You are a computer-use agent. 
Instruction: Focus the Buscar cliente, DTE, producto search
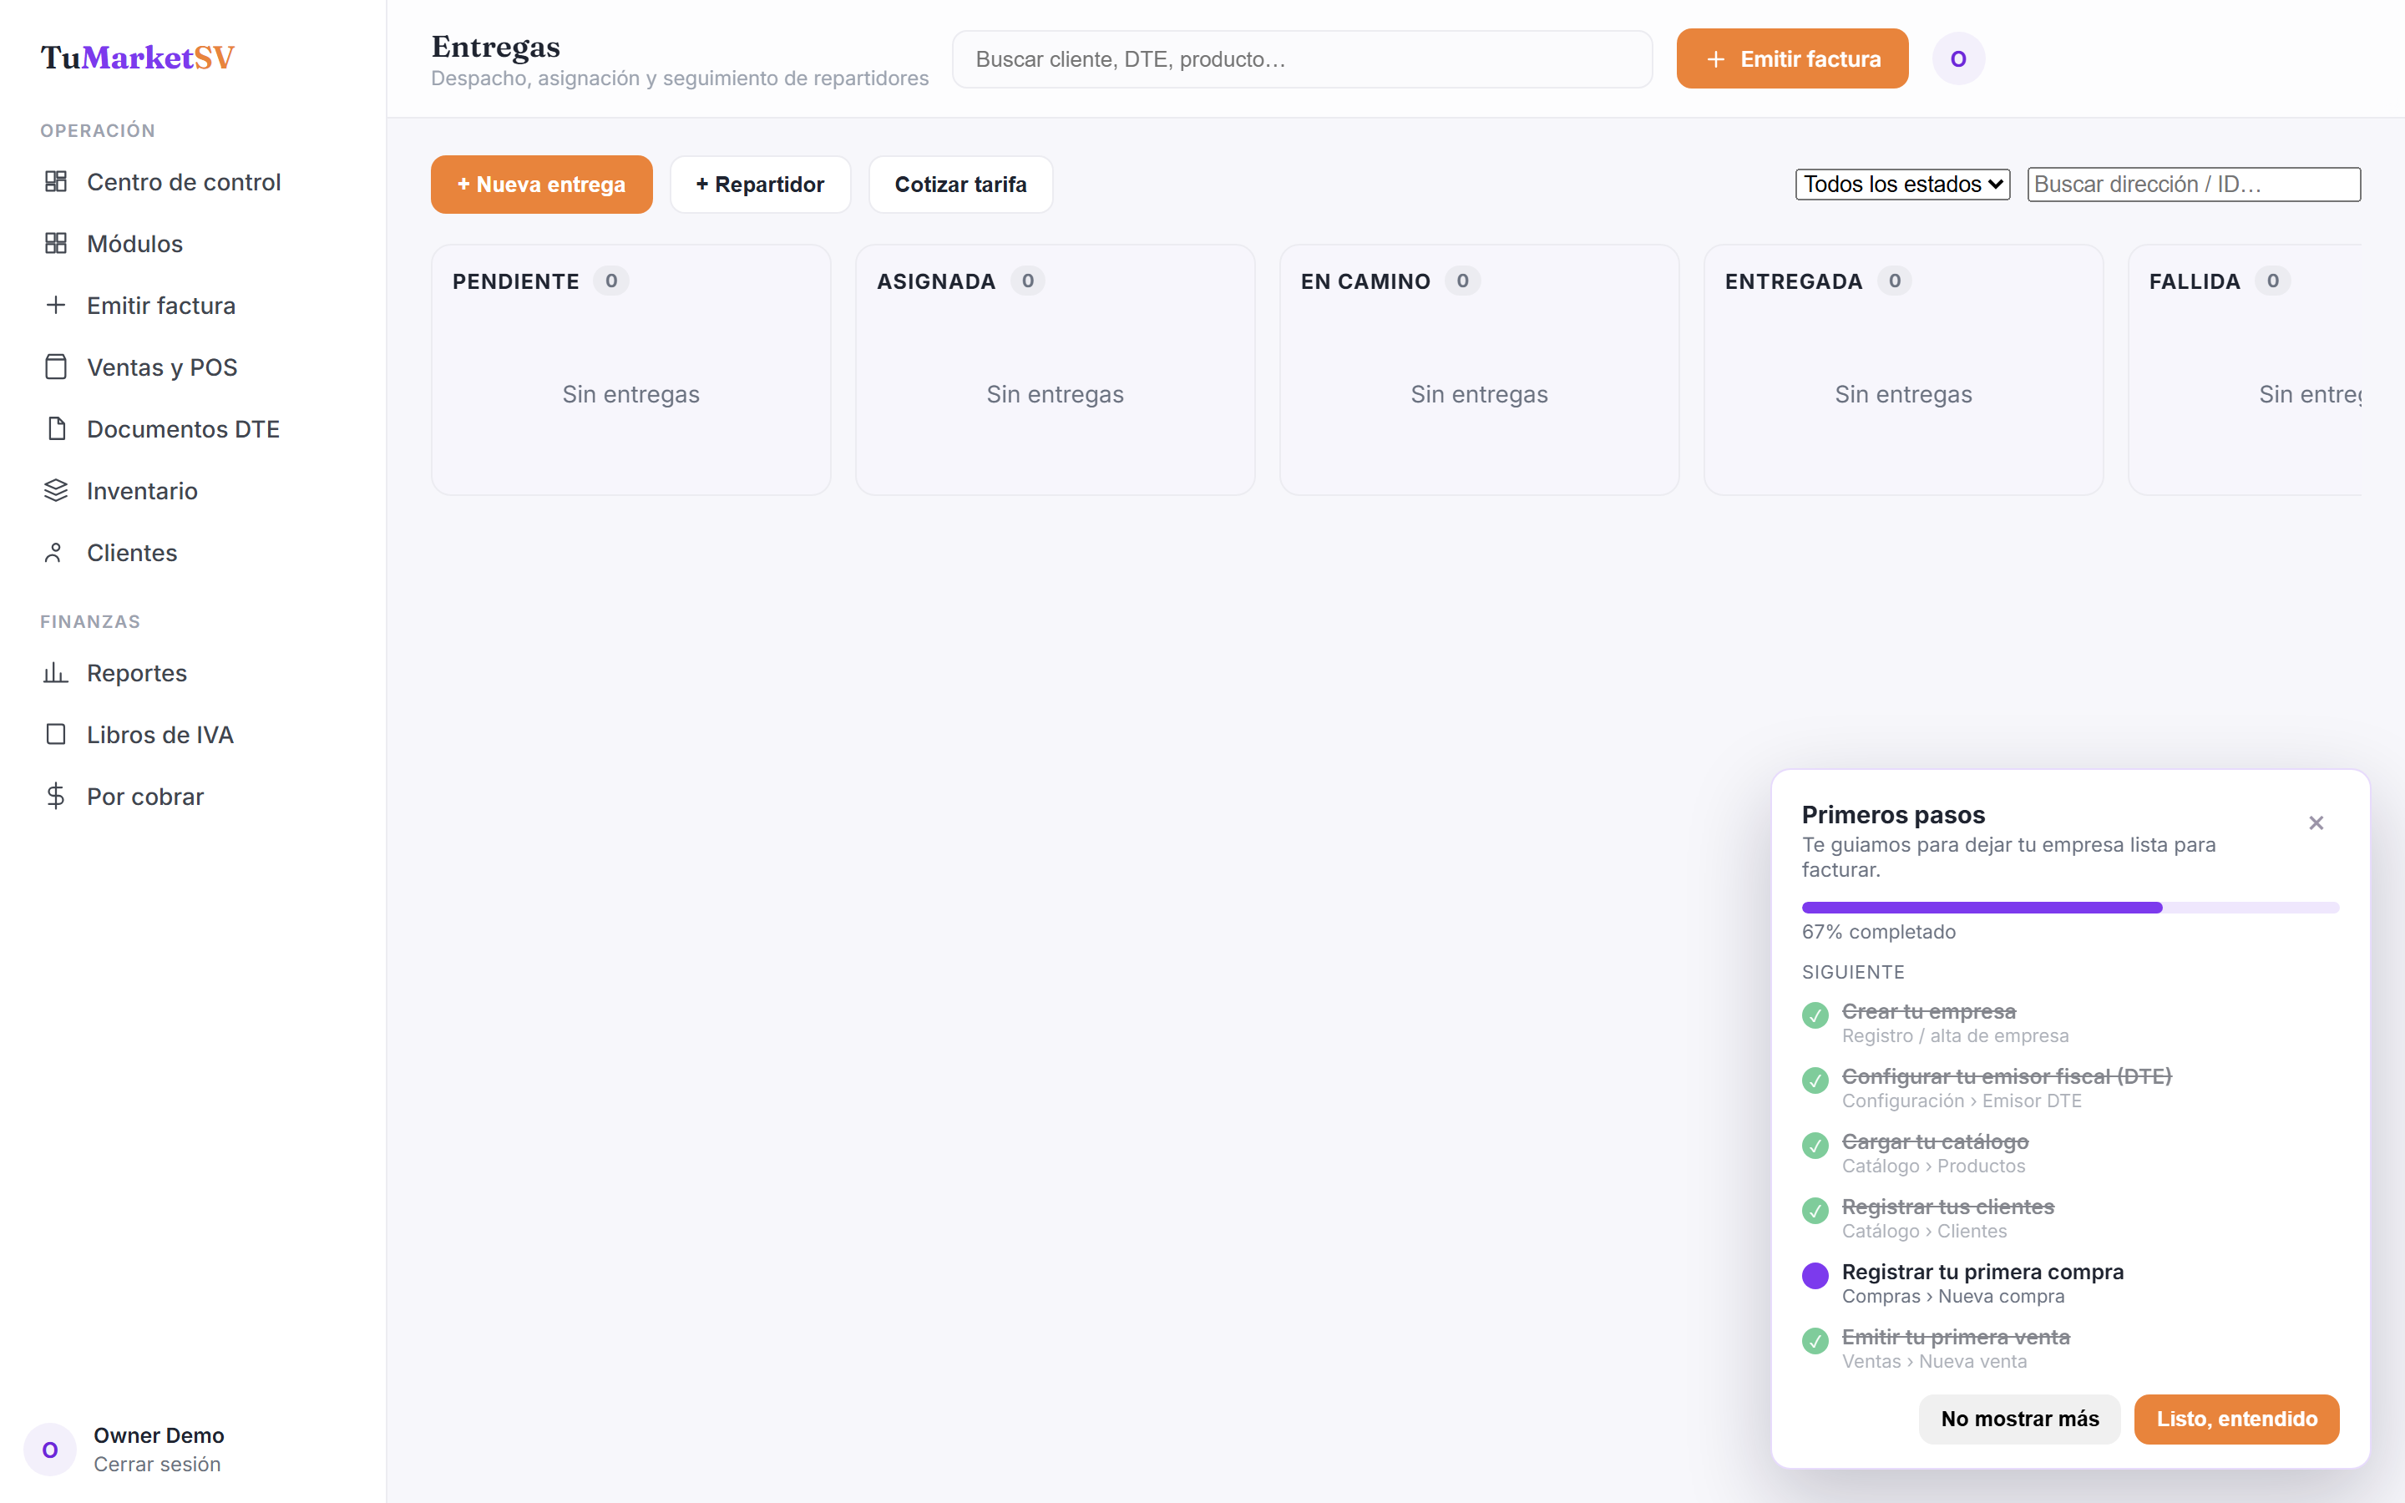pyautogui.click(x=1302, y=58)
